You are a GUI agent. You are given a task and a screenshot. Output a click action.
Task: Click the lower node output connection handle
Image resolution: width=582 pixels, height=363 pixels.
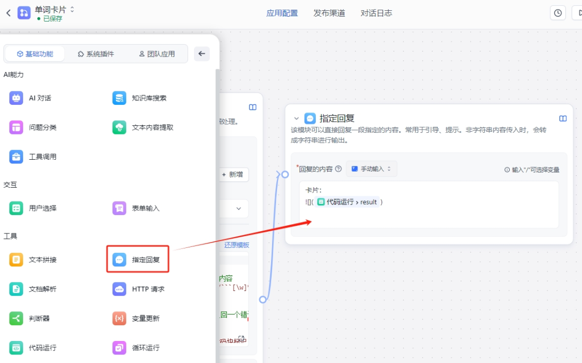point(263,300)
